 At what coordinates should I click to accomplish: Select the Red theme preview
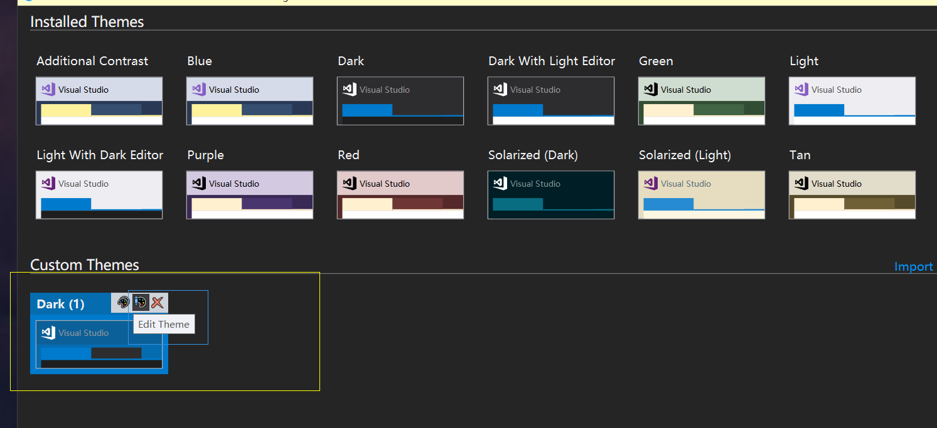coord(400,194)
